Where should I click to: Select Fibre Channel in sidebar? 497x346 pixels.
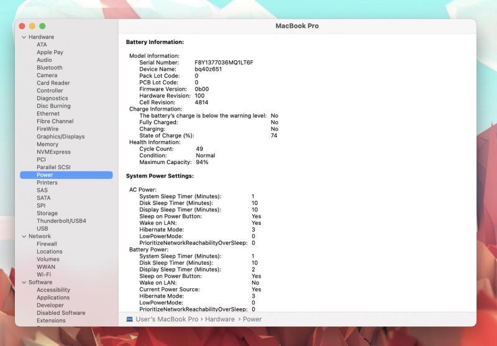pyautogui.click(x=55, y=121)
